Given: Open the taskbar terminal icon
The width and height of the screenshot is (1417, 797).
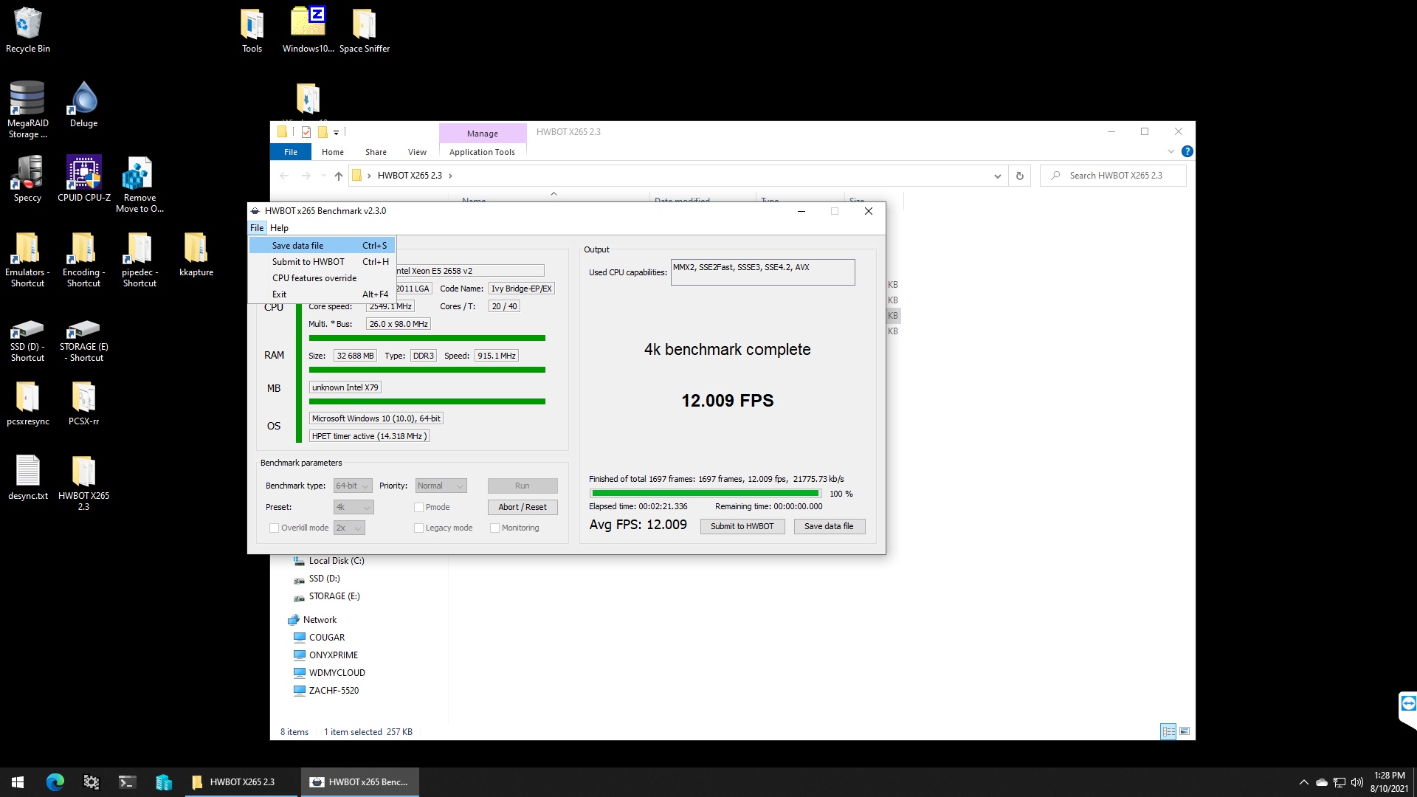Looking at the screenshot, I should click(x=127, y=782).
